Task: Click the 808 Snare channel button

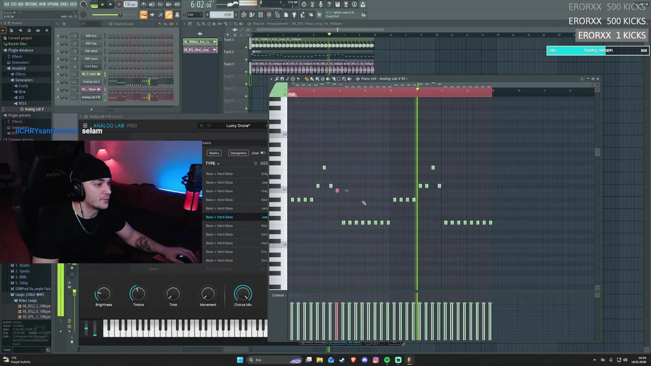Action: pos(92,59)
